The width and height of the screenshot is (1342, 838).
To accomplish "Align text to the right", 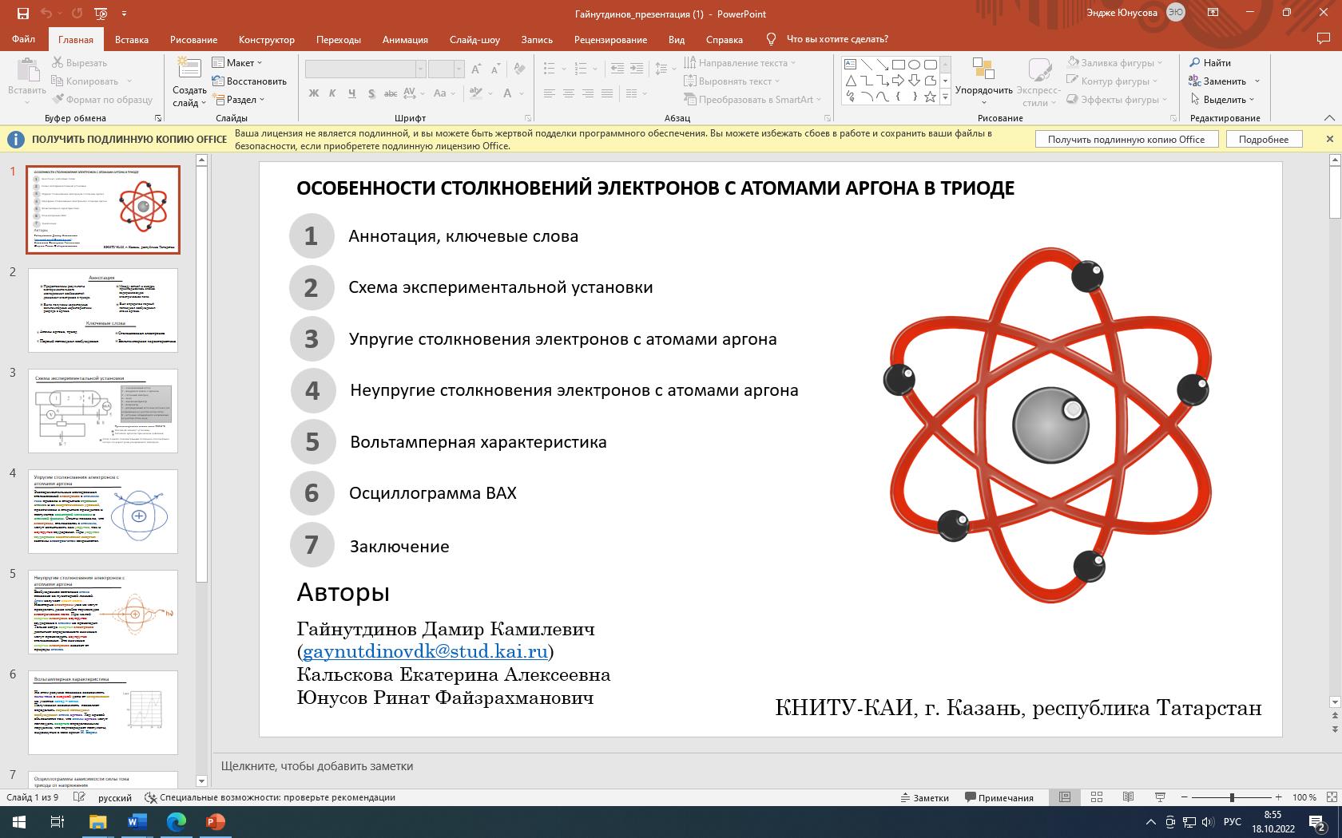I will 587,93.
